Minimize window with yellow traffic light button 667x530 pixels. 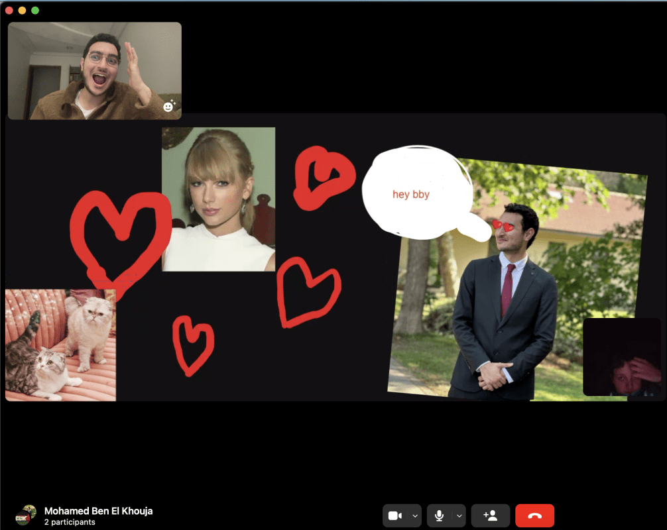[x=22, y=10]
